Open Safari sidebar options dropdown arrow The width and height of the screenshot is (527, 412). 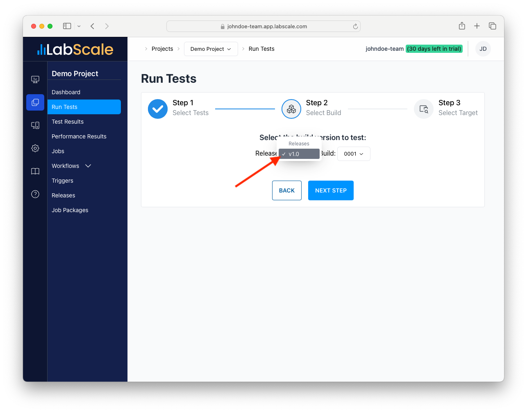[x=79, y=26]
